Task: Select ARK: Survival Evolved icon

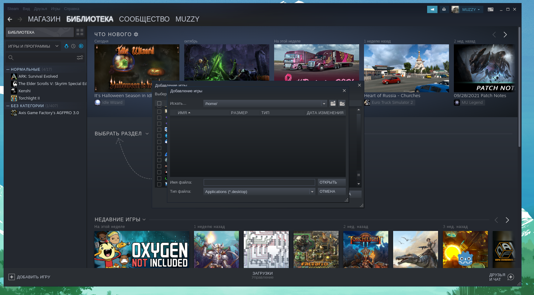Action: click(x=14, y=76)
